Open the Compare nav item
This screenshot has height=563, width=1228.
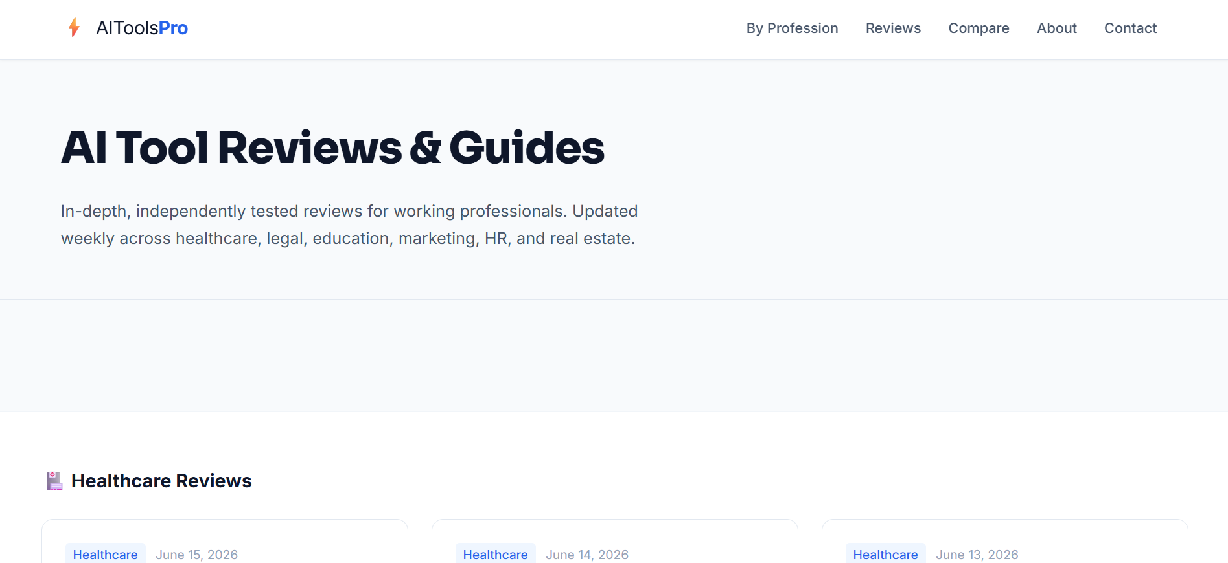pos(979,28)
